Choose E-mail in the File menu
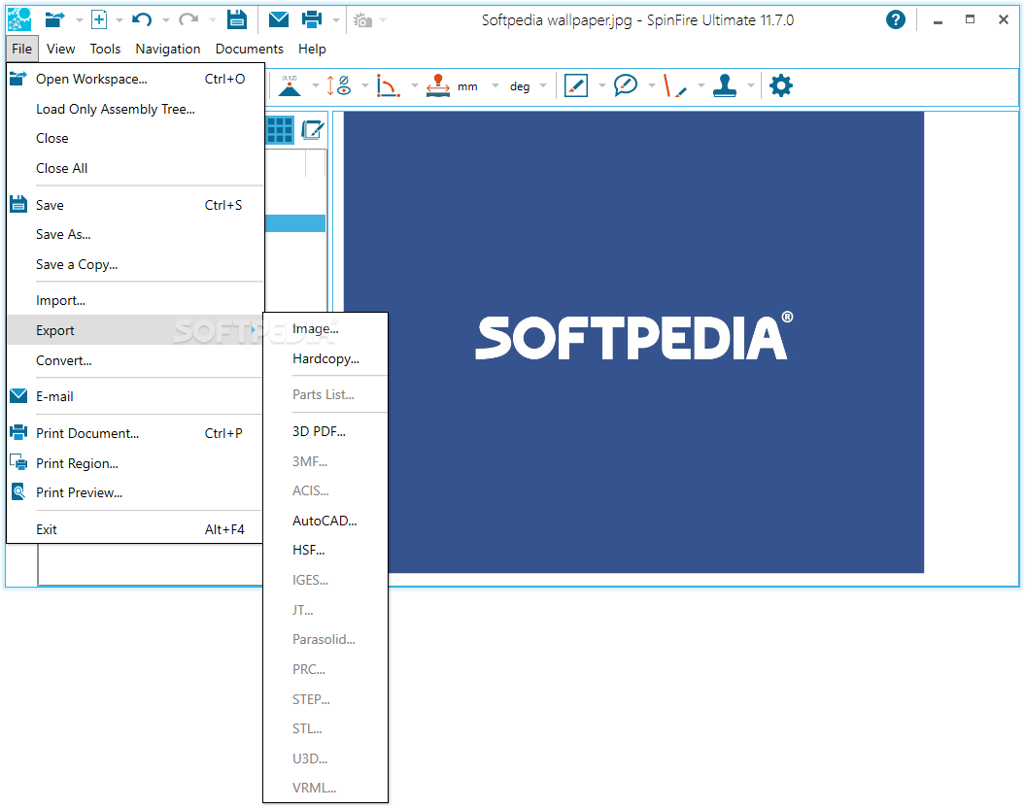Screen dimensions: 1025x809 (135, 396)
